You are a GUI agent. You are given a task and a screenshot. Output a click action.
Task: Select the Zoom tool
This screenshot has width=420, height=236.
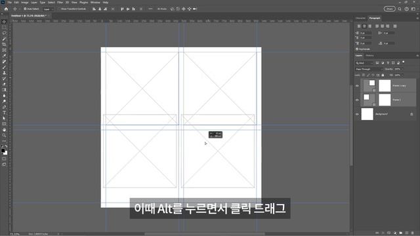pyautogui.click(x=4, y=136)
